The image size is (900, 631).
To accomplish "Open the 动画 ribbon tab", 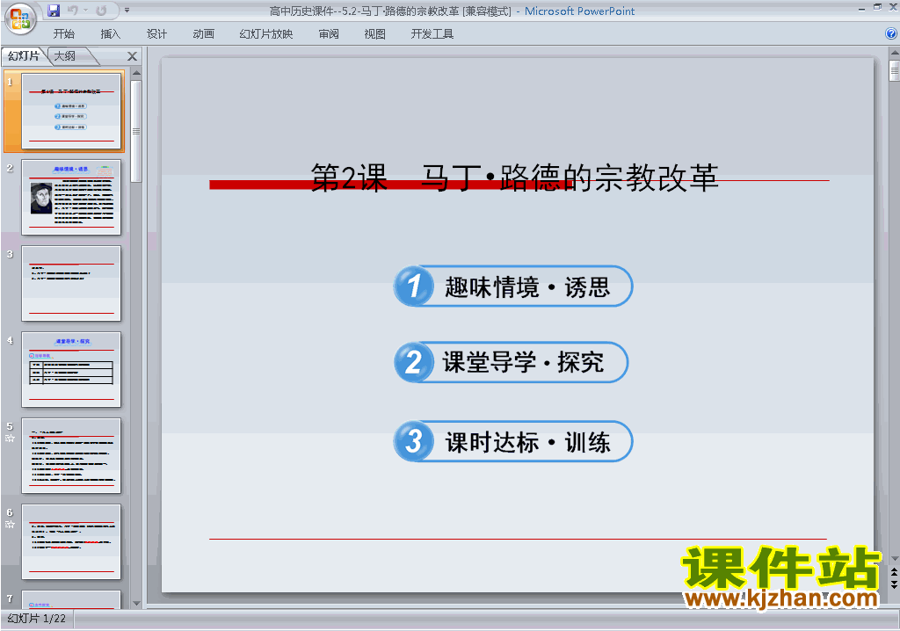I will [203, 34].
